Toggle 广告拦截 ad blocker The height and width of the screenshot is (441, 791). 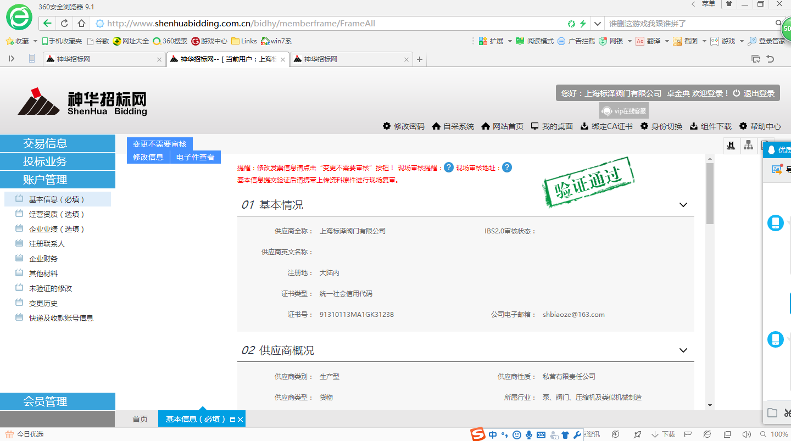tap(576, 41)
